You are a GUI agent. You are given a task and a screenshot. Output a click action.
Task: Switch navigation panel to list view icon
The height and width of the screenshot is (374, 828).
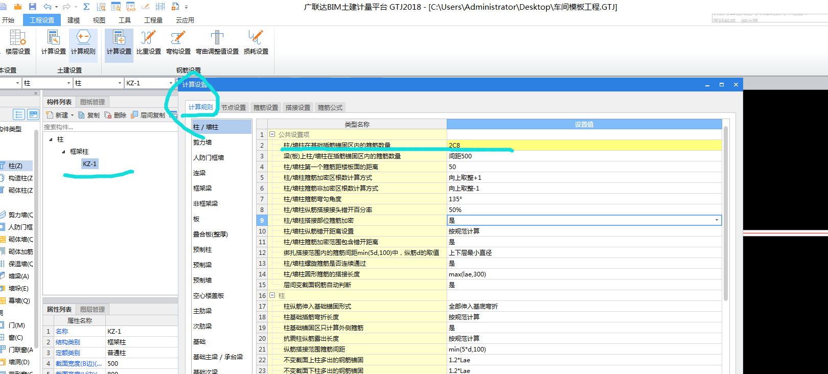(19, 114)
